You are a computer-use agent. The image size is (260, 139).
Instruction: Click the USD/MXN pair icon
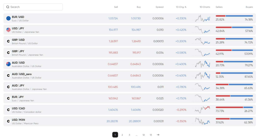point(8,121)
